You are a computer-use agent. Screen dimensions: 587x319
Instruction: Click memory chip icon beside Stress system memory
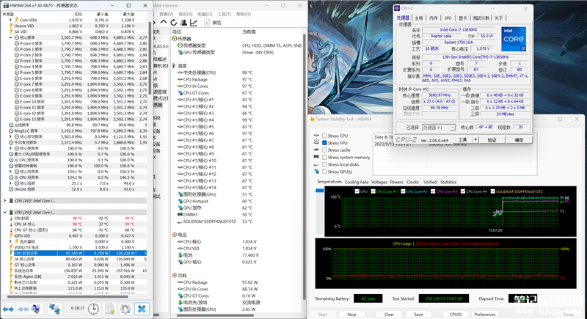(317, 157)
